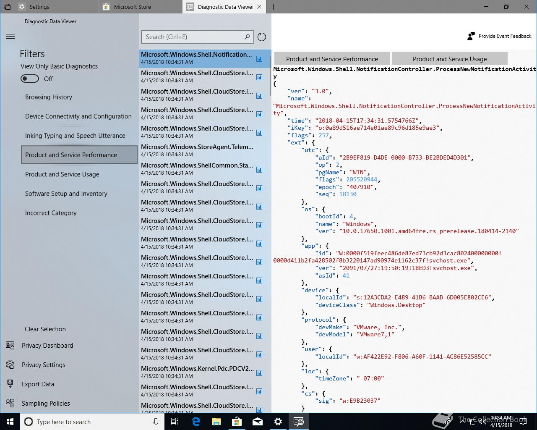Open Microsoft Store from the taskbar
The width and height of the screenshot is (537, 430).
tap(237, 422)
